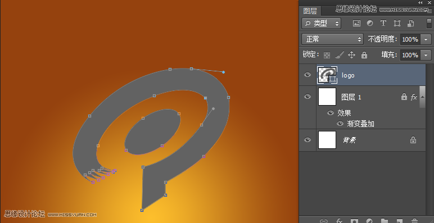Open the 类型 filter type dropdown
The width and height of the screenshot is (434, 223).
322,24
